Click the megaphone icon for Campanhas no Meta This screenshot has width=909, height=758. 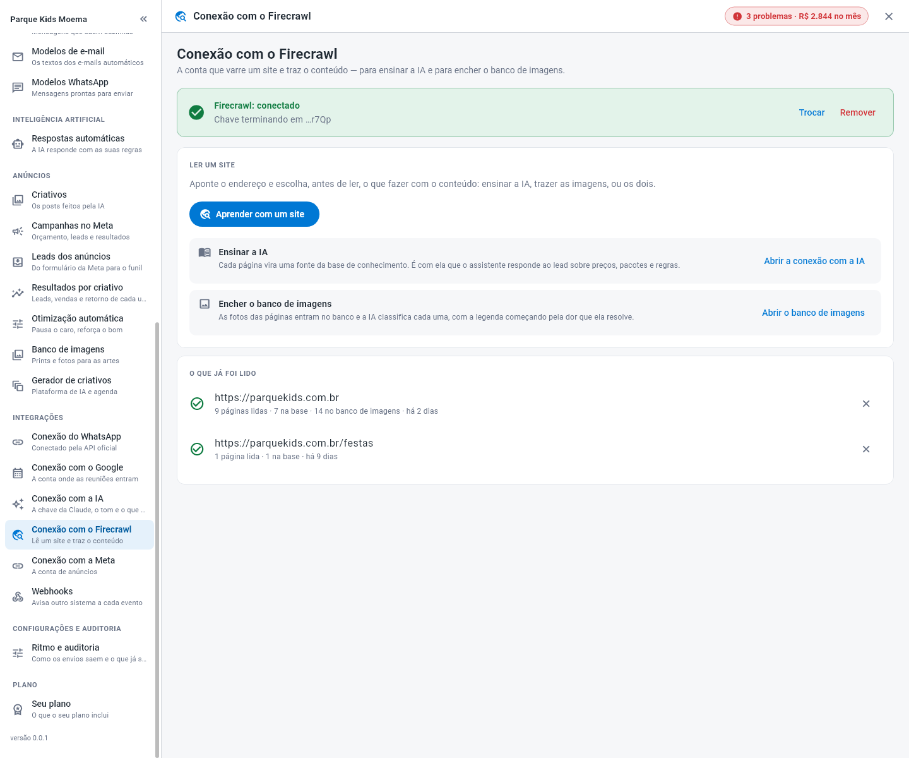(x=18, y=231)
